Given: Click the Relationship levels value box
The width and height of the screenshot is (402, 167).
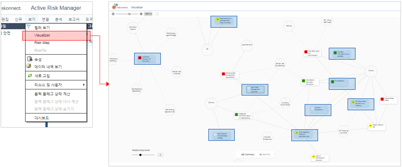Looking at the screenshot, I should pyautogui.click(x=160, y=155).
